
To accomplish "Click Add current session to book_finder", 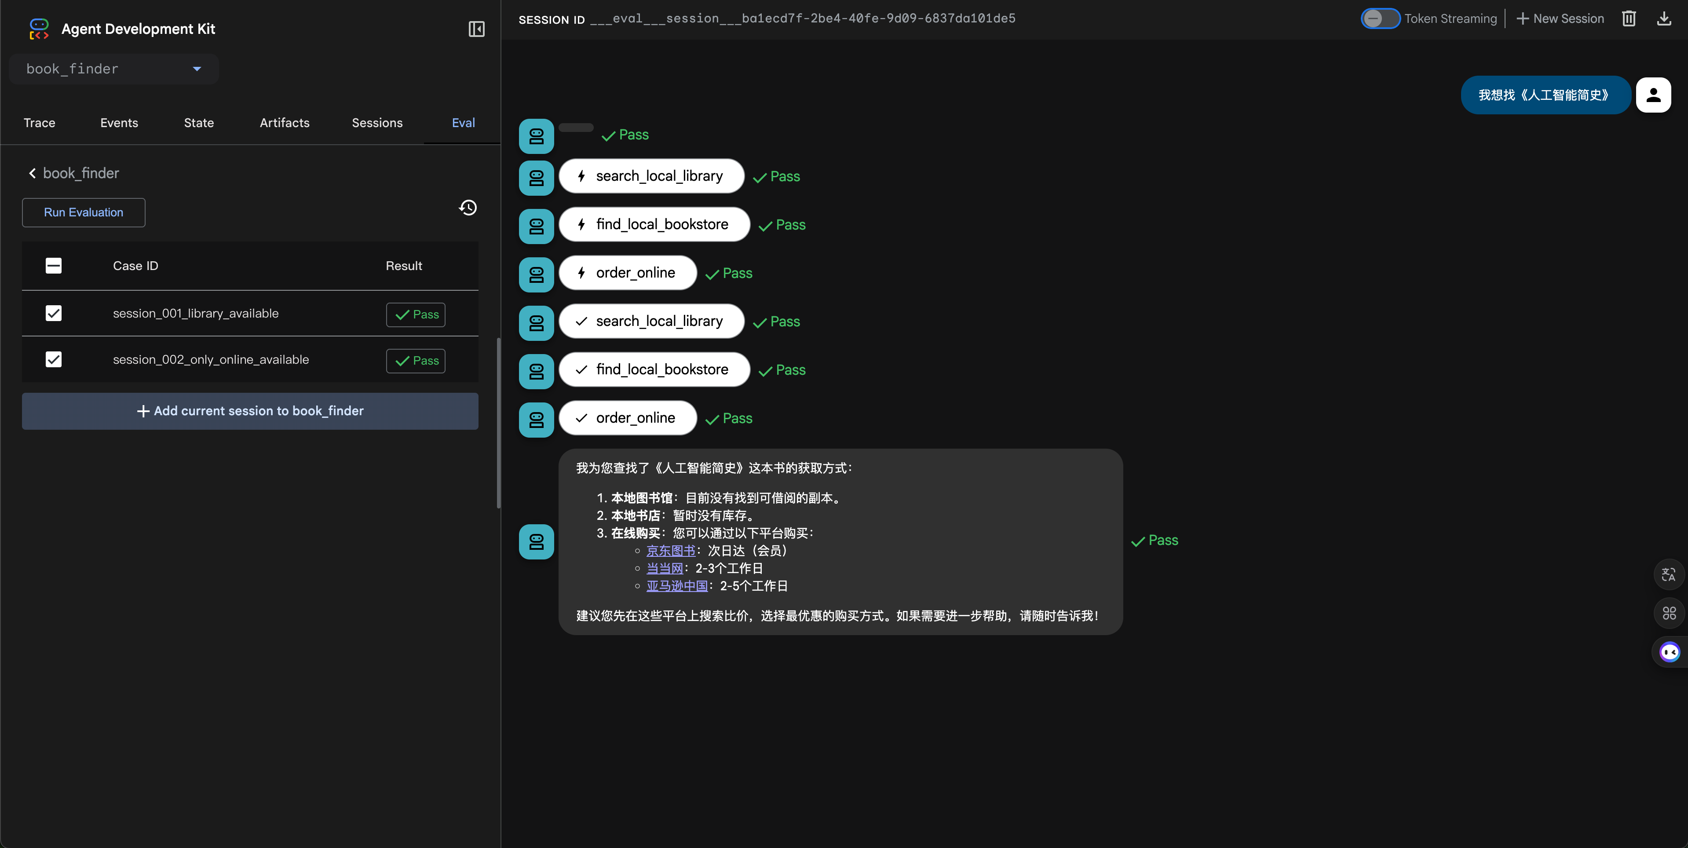I will point(250,411).
